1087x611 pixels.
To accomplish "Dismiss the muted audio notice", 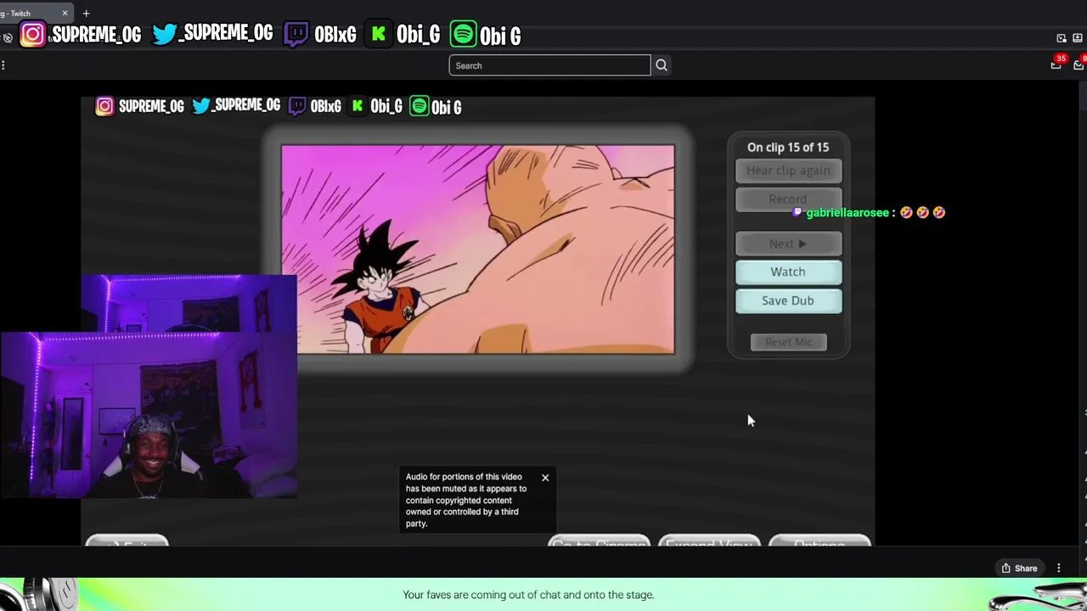I will [545, 478].
